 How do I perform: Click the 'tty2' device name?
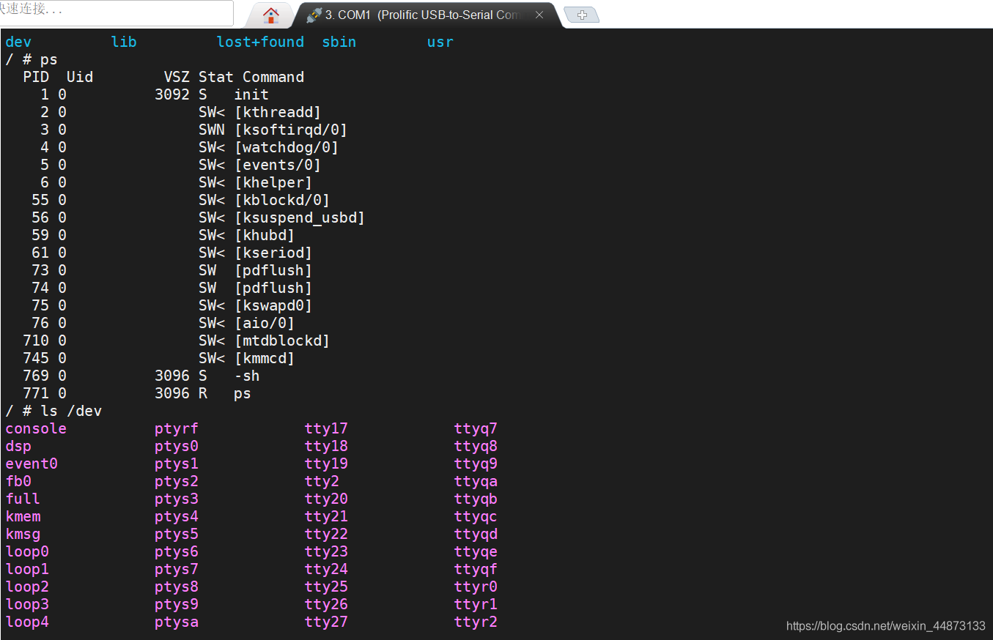(322, 481)
